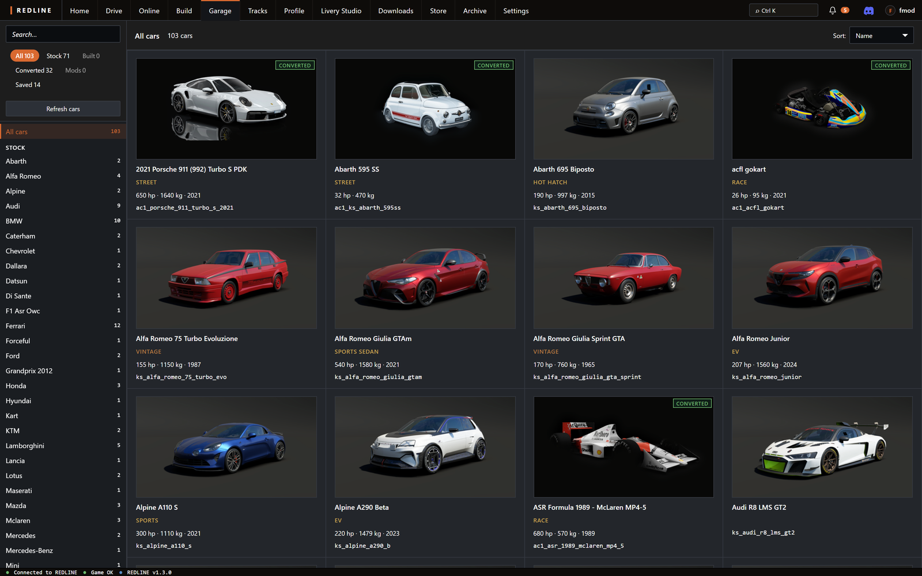The width and height of the screenshot is (922, 576).
Task: Open the Audi R8 LMS GT2 thumbnail
Action: (822, 447)
